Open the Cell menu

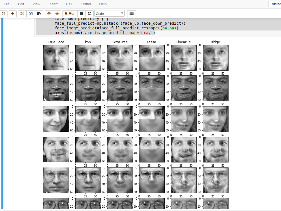pyautogui.click(x=69, y=4)
